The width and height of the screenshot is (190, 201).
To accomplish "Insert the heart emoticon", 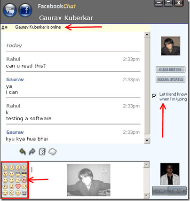I will coord(18,186).
